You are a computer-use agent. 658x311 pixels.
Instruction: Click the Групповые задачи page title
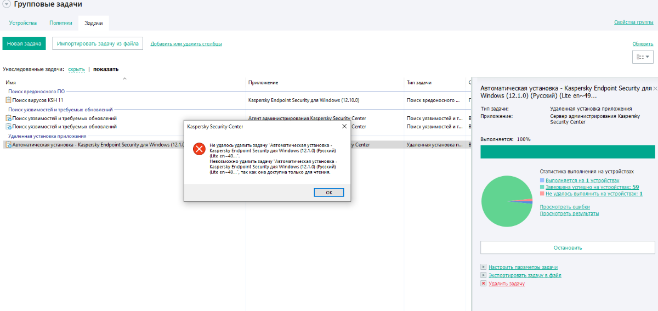[48, 4]
